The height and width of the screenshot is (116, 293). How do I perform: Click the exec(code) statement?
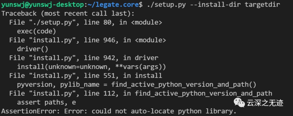(36, 31)
